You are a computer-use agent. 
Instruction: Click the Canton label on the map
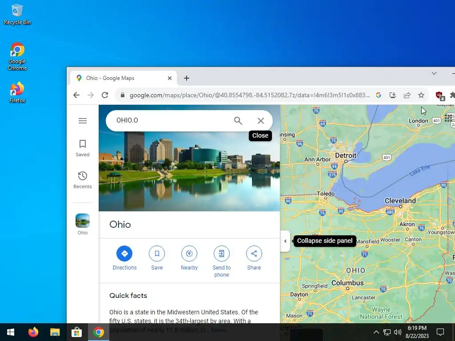point(413,239)
